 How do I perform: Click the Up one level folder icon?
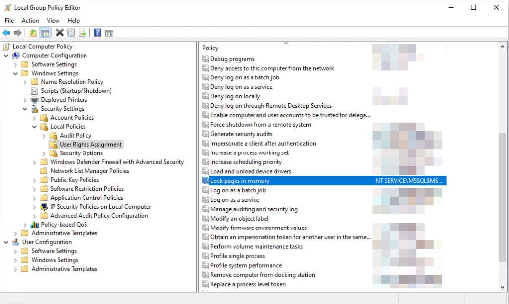tap(33, 33)
